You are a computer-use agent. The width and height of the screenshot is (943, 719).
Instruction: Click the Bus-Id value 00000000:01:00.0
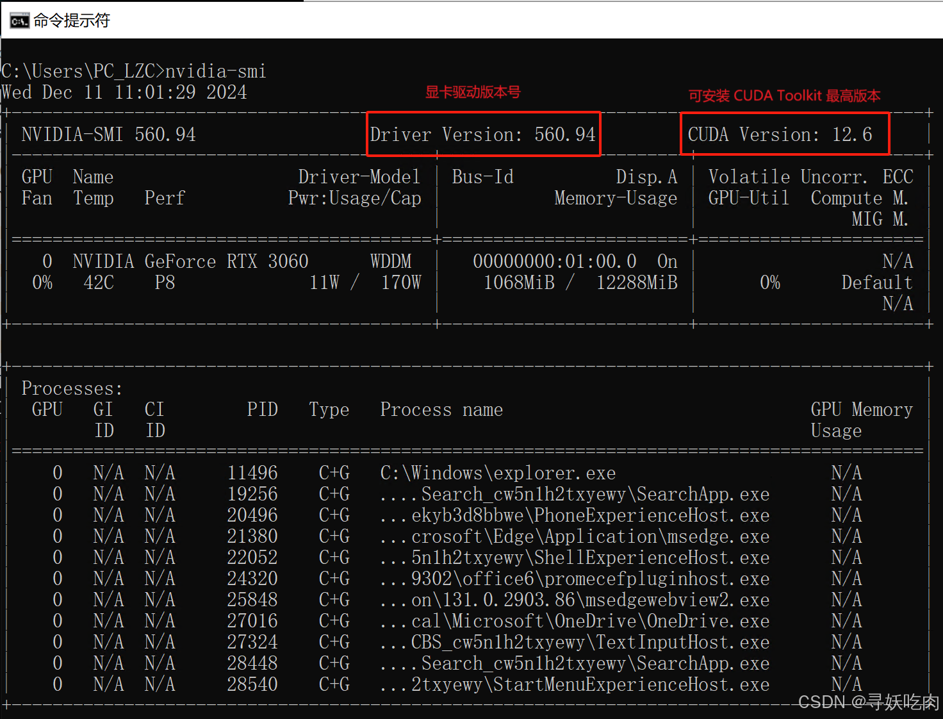555,261
